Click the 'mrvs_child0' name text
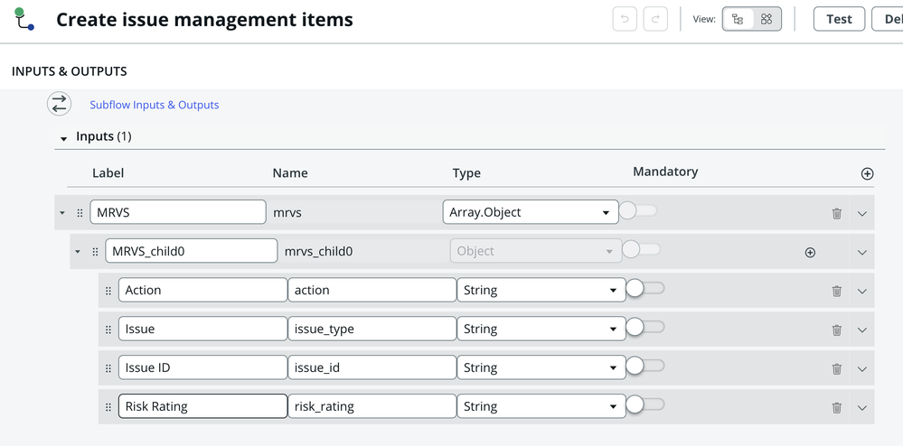 tap(318, 252)
